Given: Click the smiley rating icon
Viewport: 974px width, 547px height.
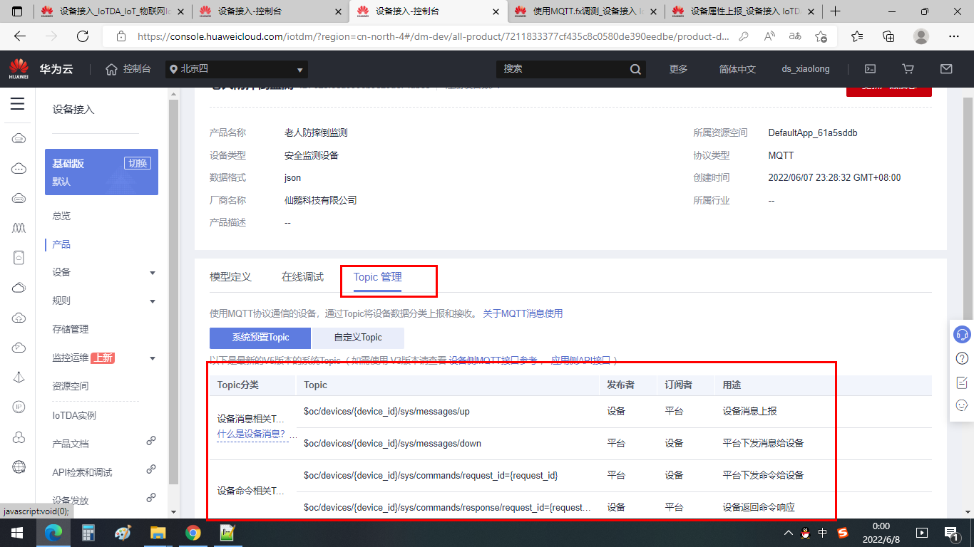Looking at the screenshot, I should point(962,405).
